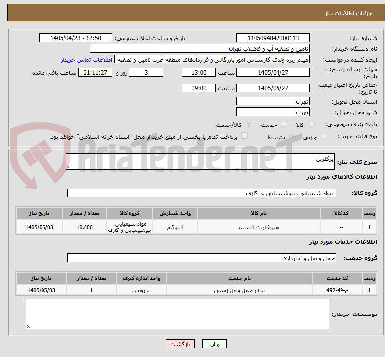Click the remaining days field showing 3

click(x=146, y=72)
